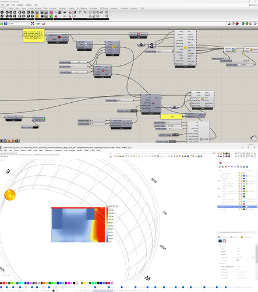Image resolution: width=258 pixels, height=292 pixels.
Task: Open the Solution menu in Grasshopper
Action: [29, 5]
